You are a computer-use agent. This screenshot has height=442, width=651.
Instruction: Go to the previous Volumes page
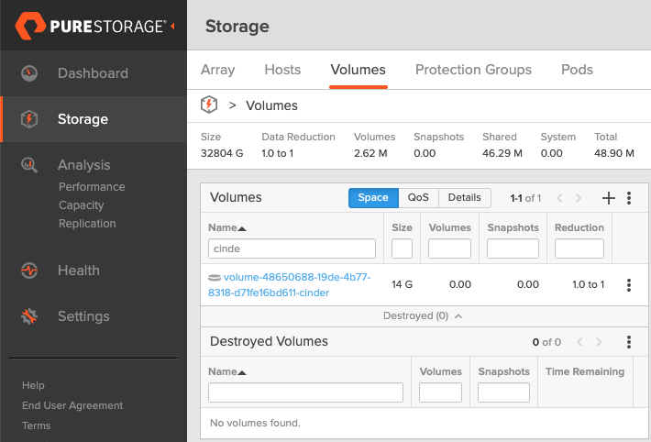point(559,198)
